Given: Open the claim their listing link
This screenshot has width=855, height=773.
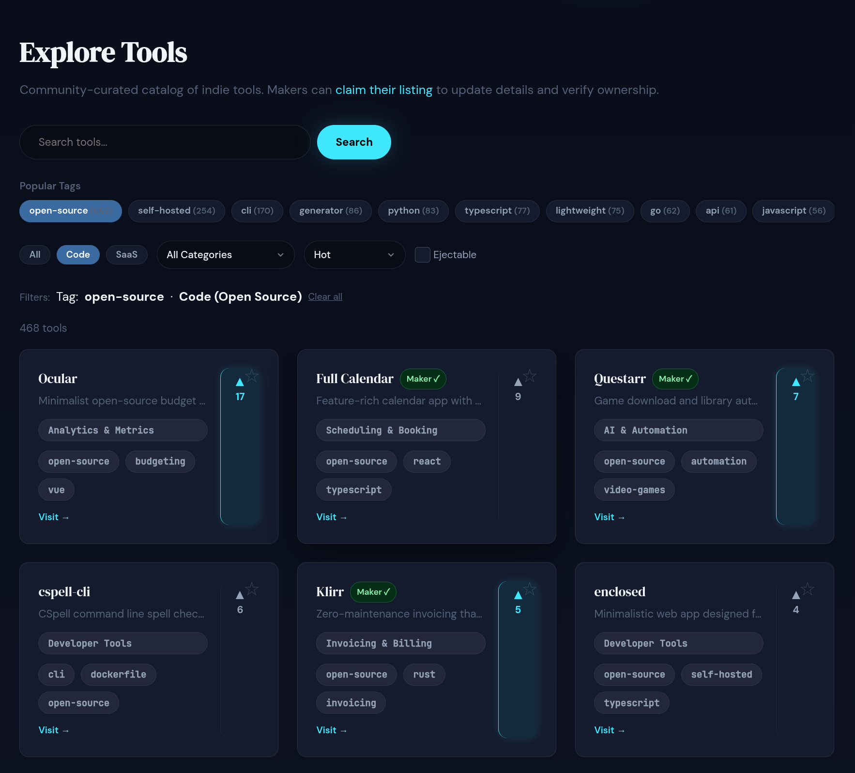Looking at the screenshot, I should click(x=384, y=90).
